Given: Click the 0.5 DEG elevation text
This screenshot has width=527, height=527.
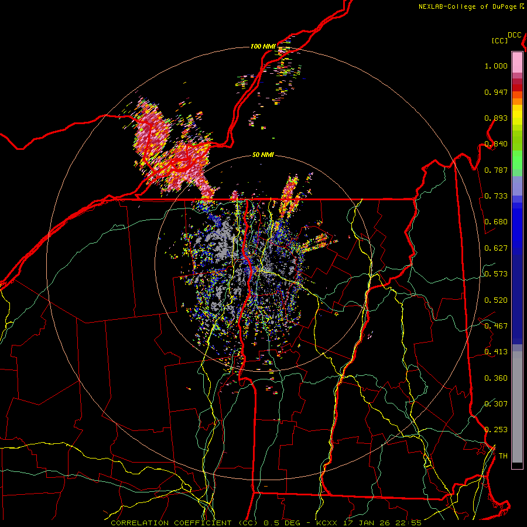Looking at the screenshot, I should (x=282, y=523).
